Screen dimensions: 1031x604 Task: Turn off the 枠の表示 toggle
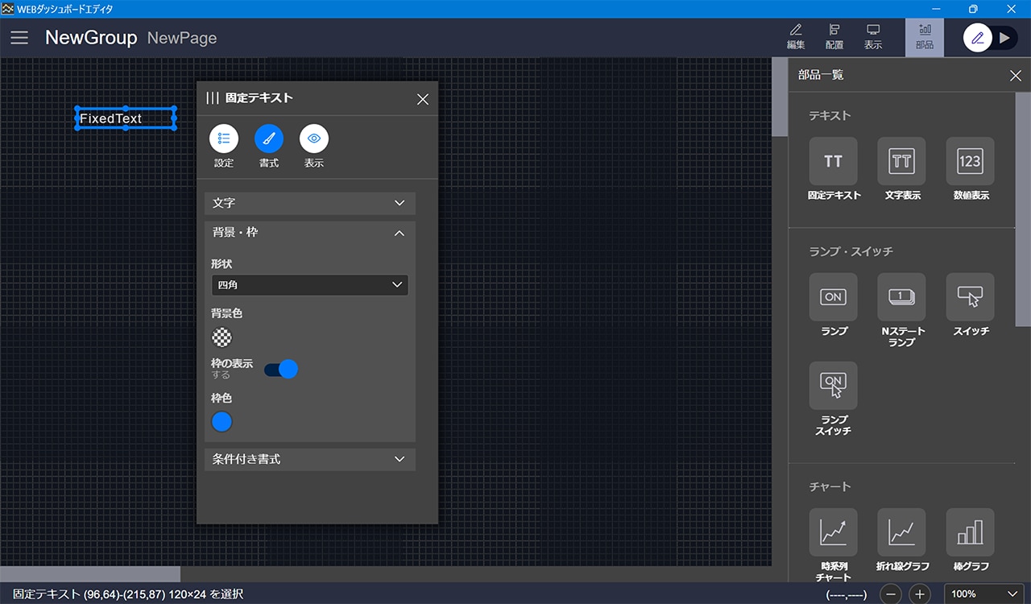281,370
